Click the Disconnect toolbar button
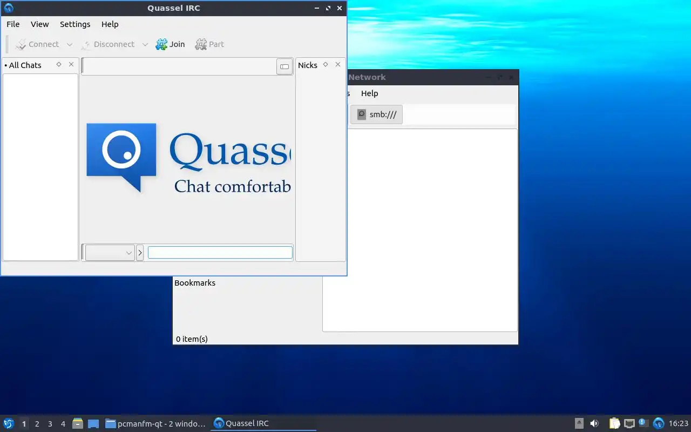Screen dimensions: 691x432 pyautogui.click(x=107, y=44)
